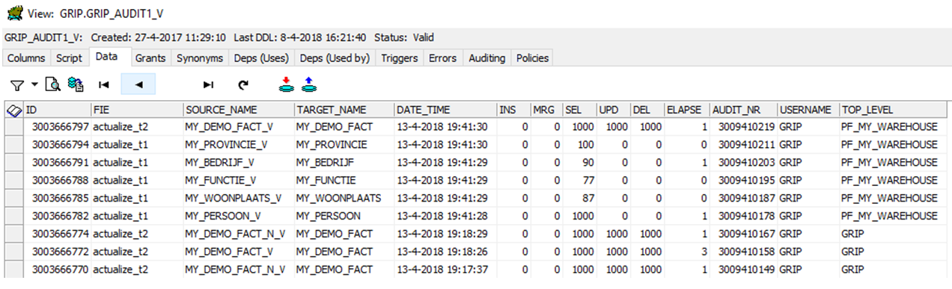Click SEL value 87

pyautogui.click(x=580, y=198)
